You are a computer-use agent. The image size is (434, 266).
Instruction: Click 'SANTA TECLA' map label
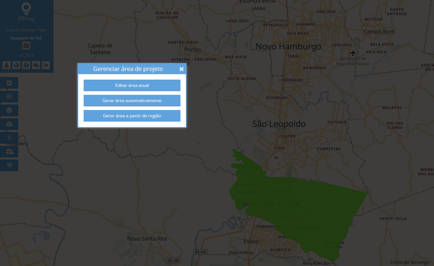tap(393, 219)
